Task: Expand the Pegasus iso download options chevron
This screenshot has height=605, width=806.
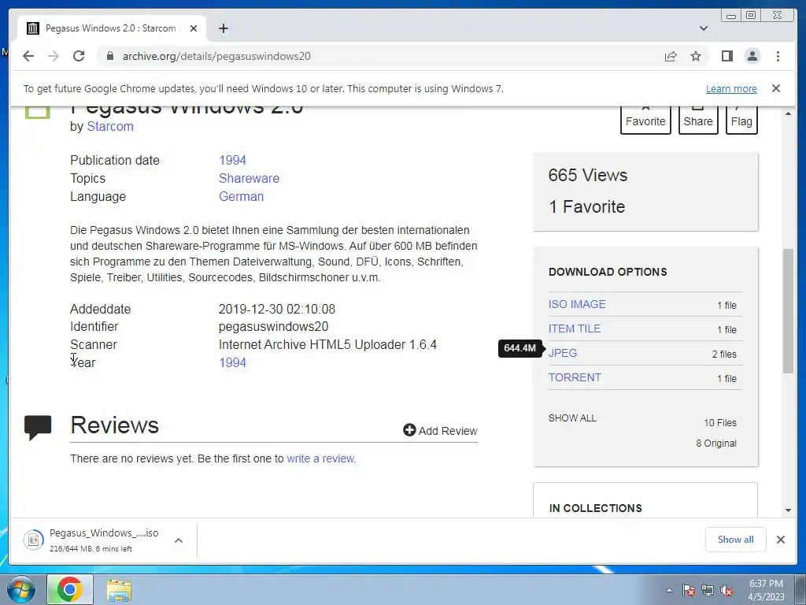Action: click(x=179, y=540)
